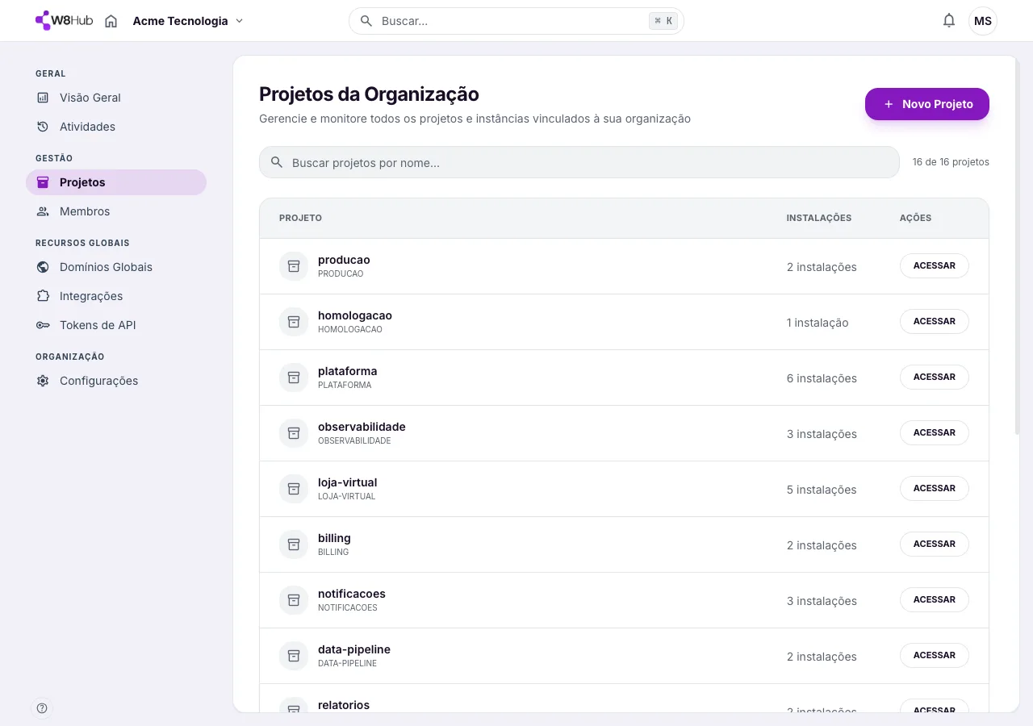Click the data-pipeline project archive icon
1033x726 pixels.
[294, 656]
